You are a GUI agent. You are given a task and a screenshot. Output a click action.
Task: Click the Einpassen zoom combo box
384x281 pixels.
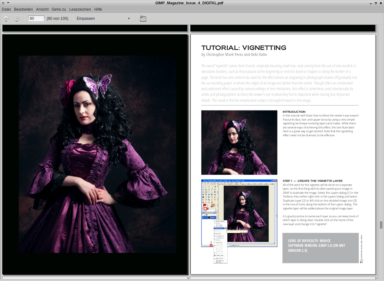tap(100, 19)
